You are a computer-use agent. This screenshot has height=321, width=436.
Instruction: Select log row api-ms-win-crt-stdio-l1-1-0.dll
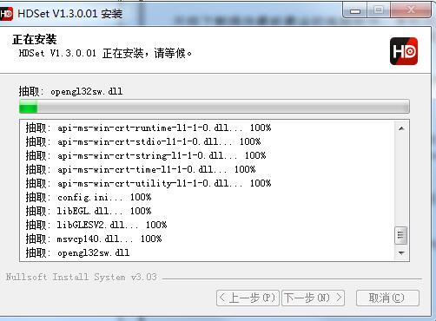point(143,141)
